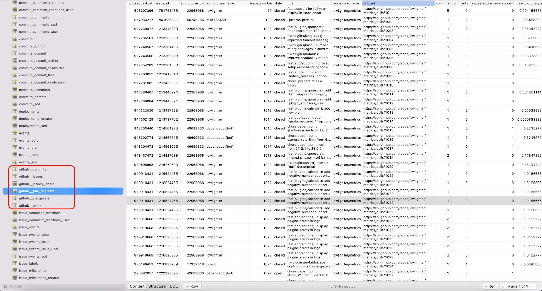Image resolution: width=542 pixels, height=291 pixels.
Task: Go to next page using right chevron
Action: pyautogui.click(x=533, y=286)
